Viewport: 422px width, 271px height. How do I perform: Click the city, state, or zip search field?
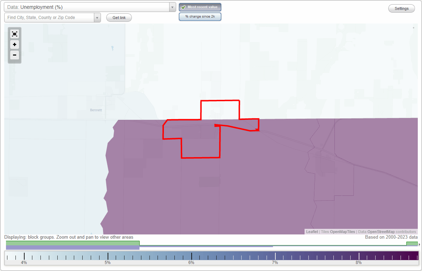coord(49,18)
